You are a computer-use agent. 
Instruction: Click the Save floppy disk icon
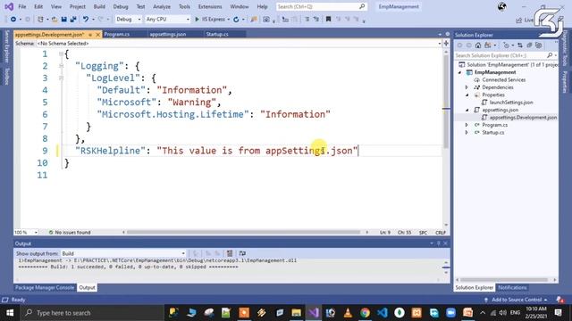tap(63, 20)
